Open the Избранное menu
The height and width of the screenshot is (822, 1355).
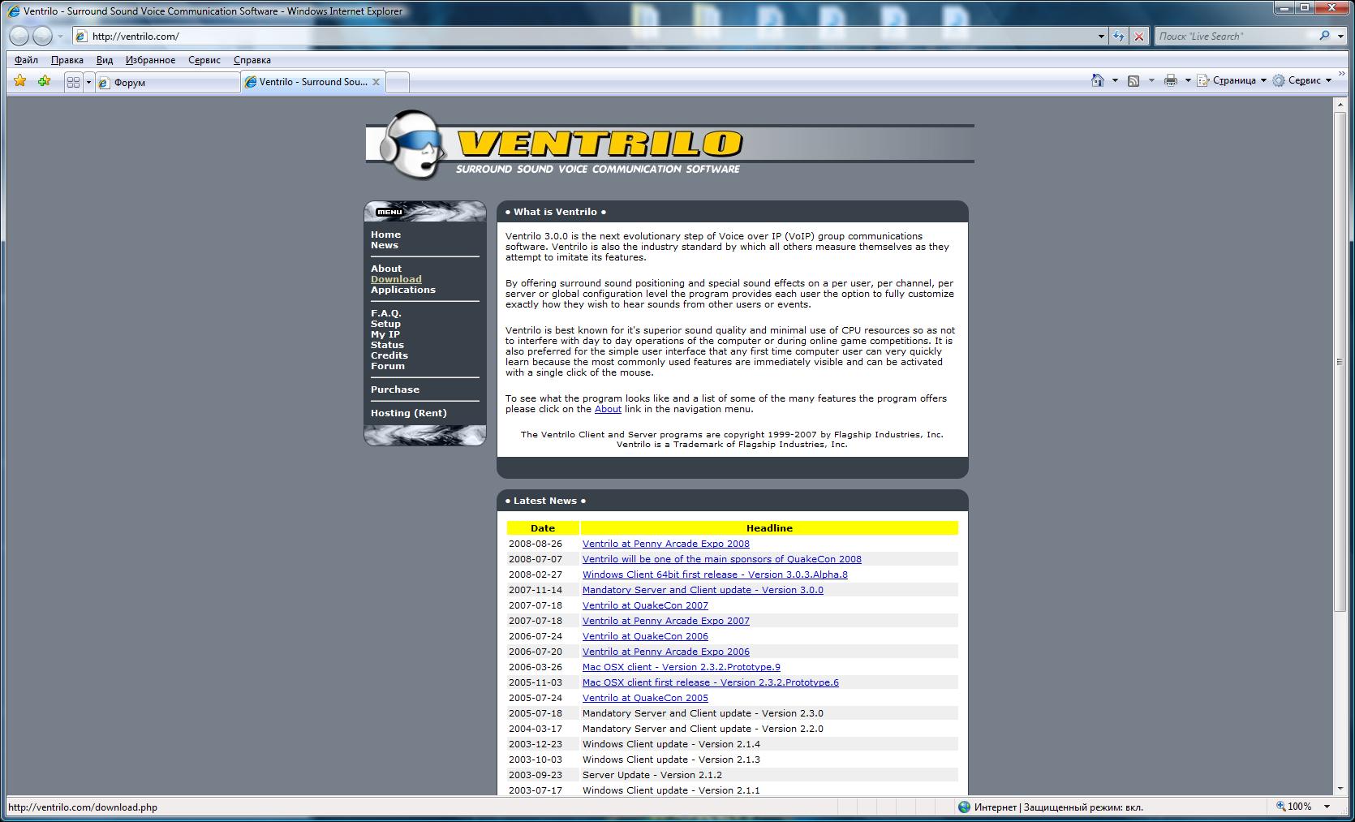pos(150,60)
